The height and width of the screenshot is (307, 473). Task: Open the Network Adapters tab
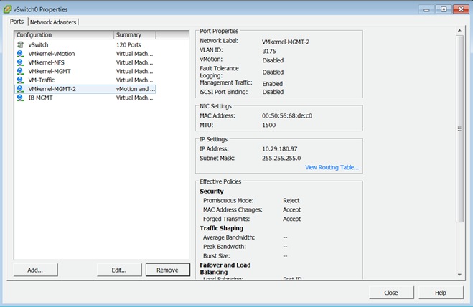pos(53,22)
